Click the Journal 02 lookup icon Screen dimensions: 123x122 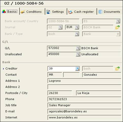[x=60, y=27]
